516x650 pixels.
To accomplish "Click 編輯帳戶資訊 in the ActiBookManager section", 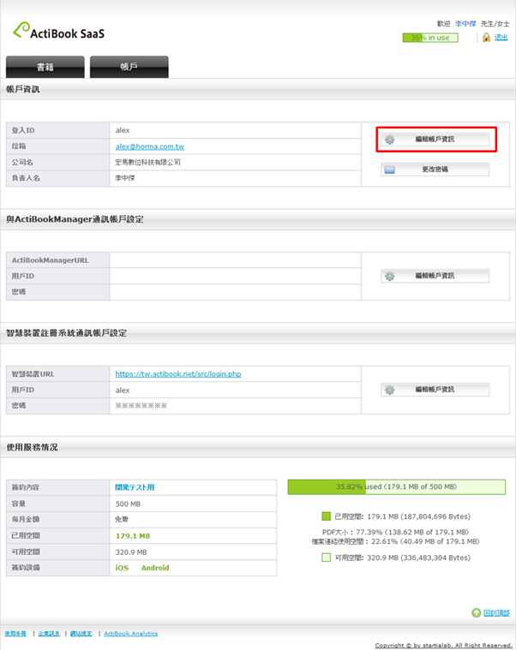I will coord(435,276).
